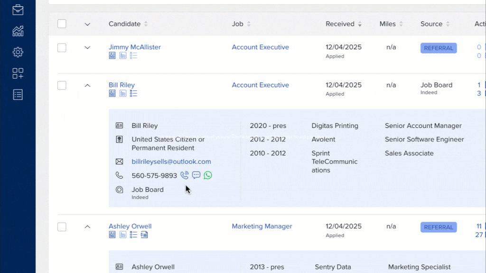Tick the checkbox next to Bill Riley
486x273 pixels.
[62, 85]
